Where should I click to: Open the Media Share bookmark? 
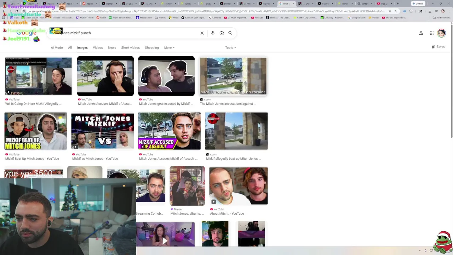(x=144, y=18)
